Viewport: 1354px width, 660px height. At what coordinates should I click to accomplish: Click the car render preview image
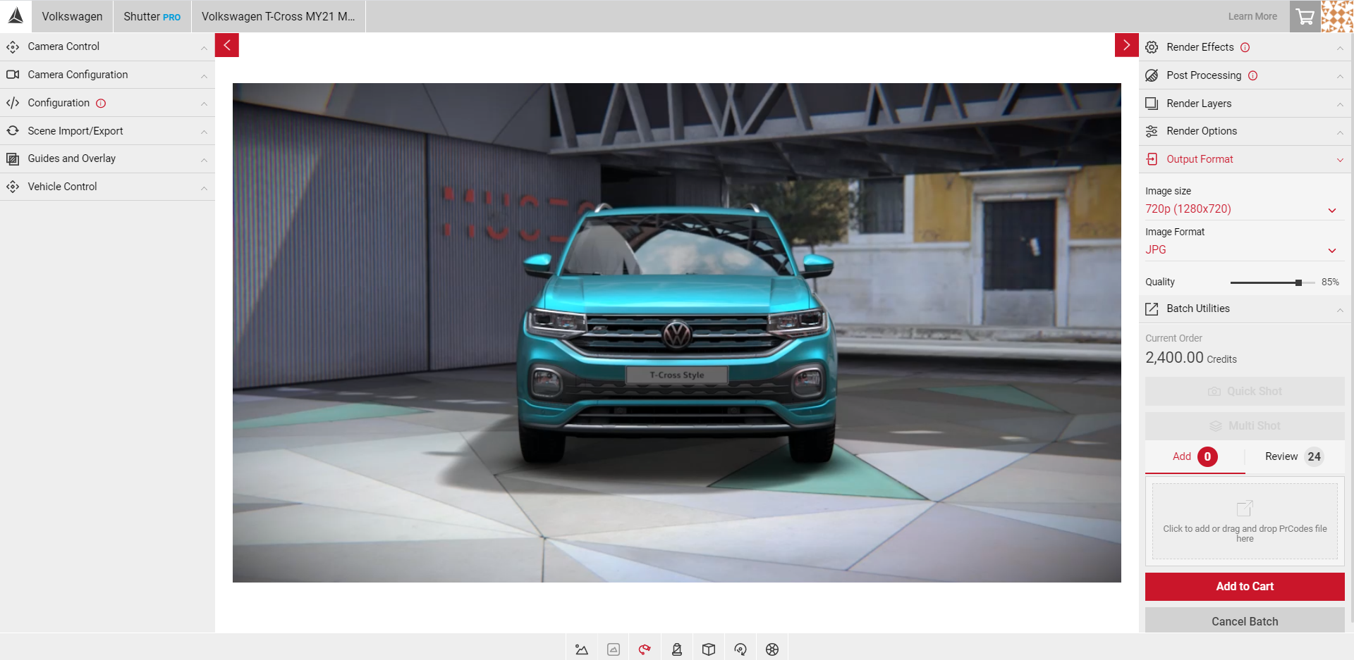pos(677,332)
